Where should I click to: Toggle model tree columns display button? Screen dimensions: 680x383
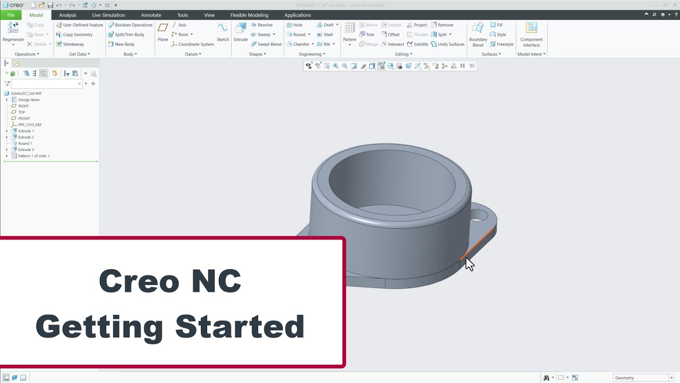(x=44, y=73)
